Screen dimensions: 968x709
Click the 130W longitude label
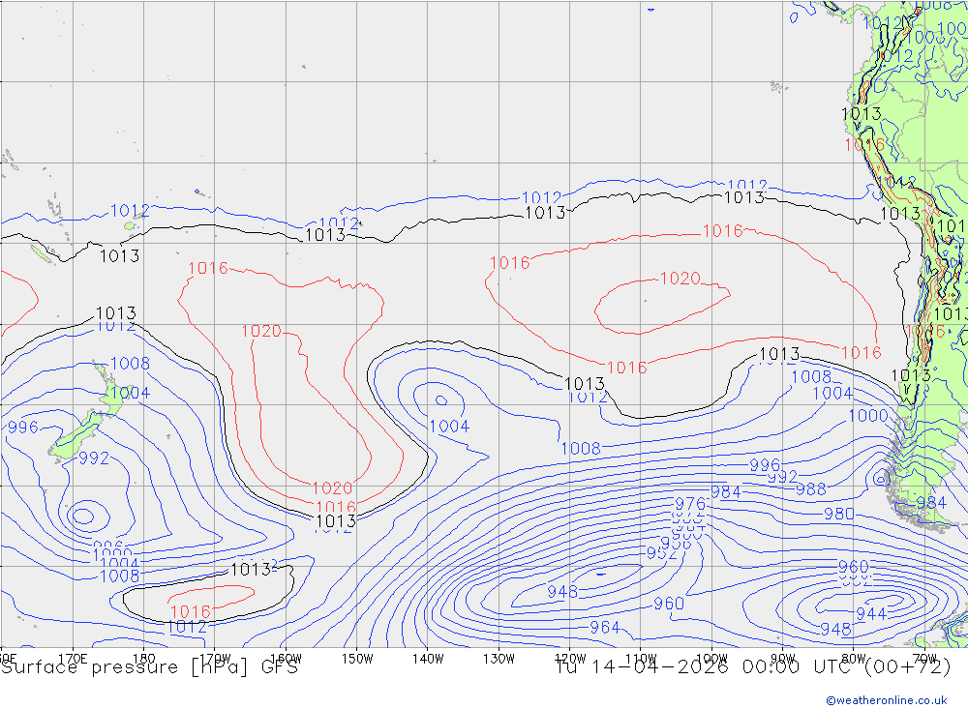coord(499,659)
